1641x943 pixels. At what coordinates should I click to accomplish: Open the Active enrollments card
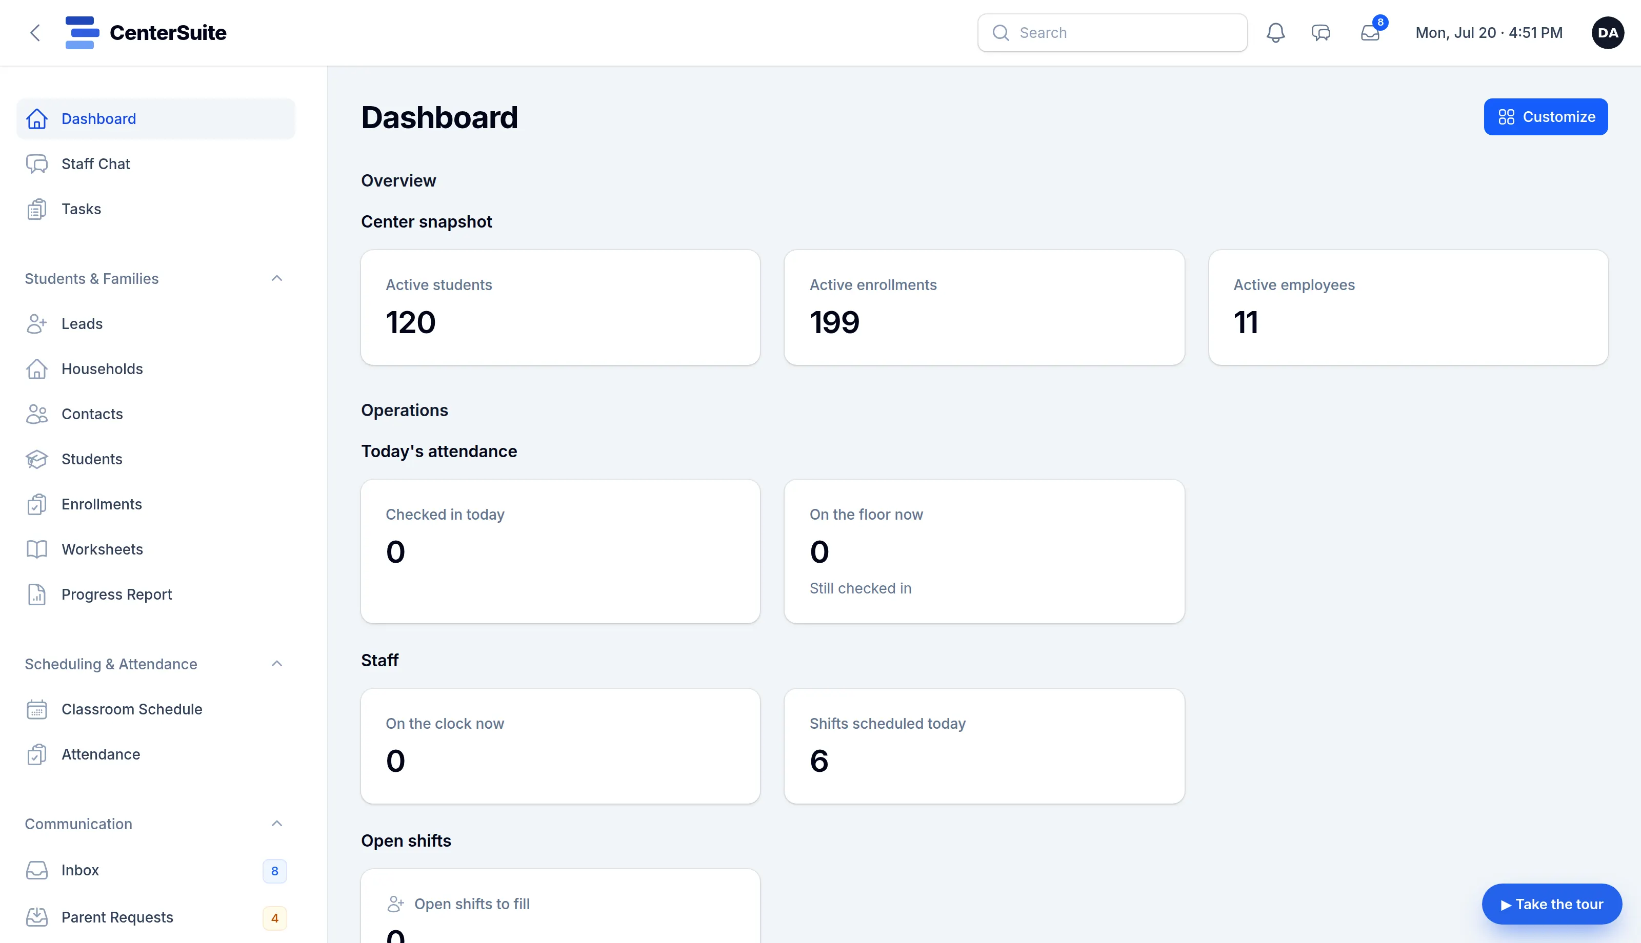(984, 307)
